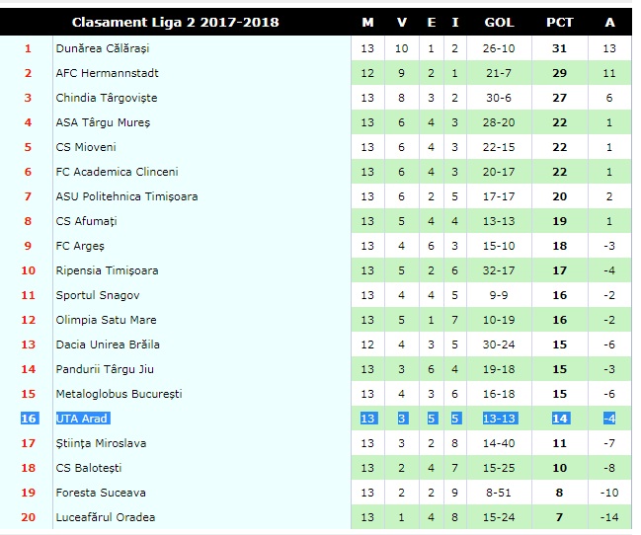Click Știința Miroslava team name
The height and width of the screenshot is (535, 641).
(101, 443)
